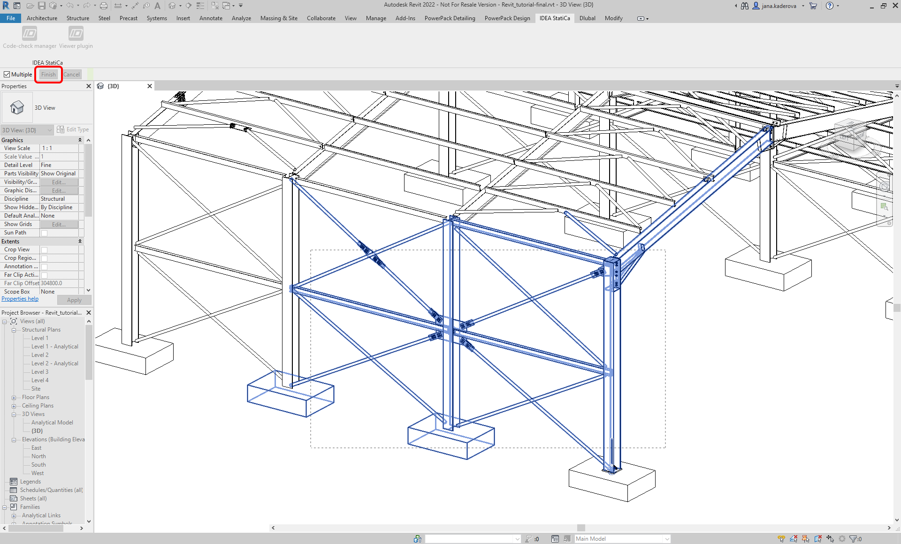The image size is (901, 544).
Task: Uncheck the Multiple option
Action: coord(7,74)
